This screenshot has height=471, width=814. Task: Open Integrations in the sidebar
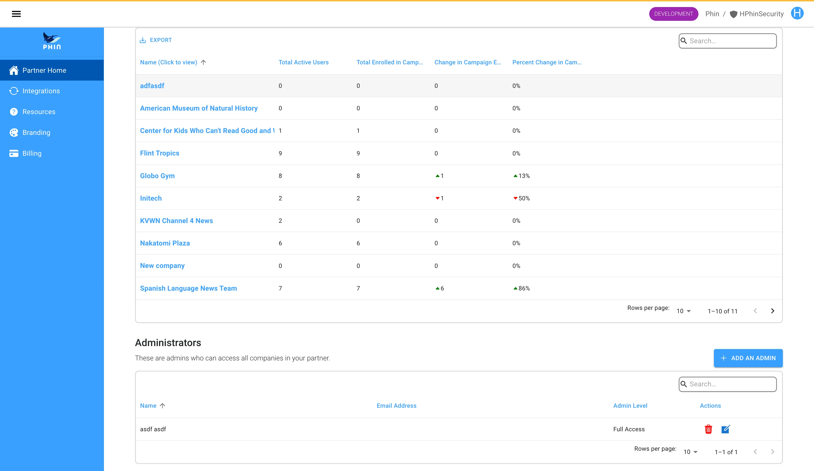tap(41, 91)
